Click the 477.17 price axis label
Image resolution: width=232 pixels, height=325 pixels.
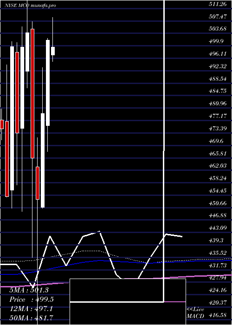[218, 116]
